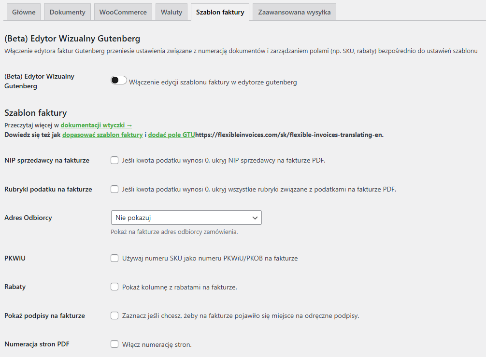Enable the Numeracja stron PDF checkbox

click(x=114, y=344)
